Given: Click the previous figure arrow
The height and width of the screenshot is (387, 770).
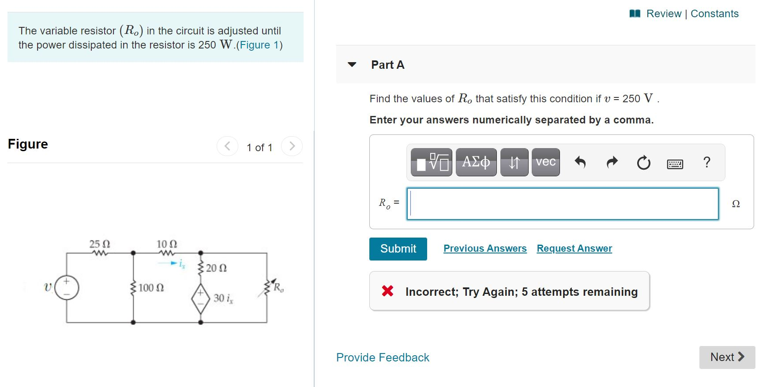Looking at the screenshot, I should pos(226,146).
